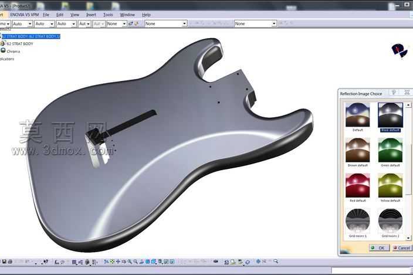Image resolution: width=413 pixels, height=275 pixels.
Task: Click the 3D compass in the viewport corner
Action: [x=400, y=50]
